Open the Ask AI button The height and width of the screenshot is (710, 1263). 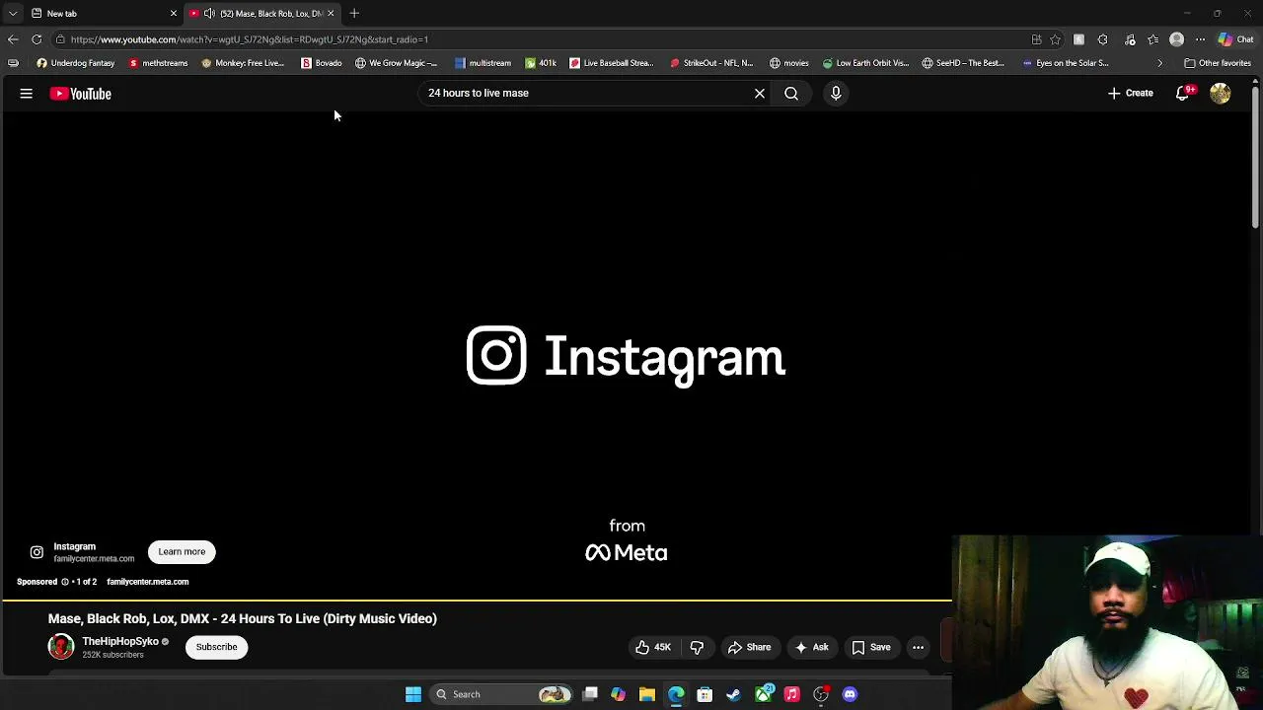tap(811, 647)
